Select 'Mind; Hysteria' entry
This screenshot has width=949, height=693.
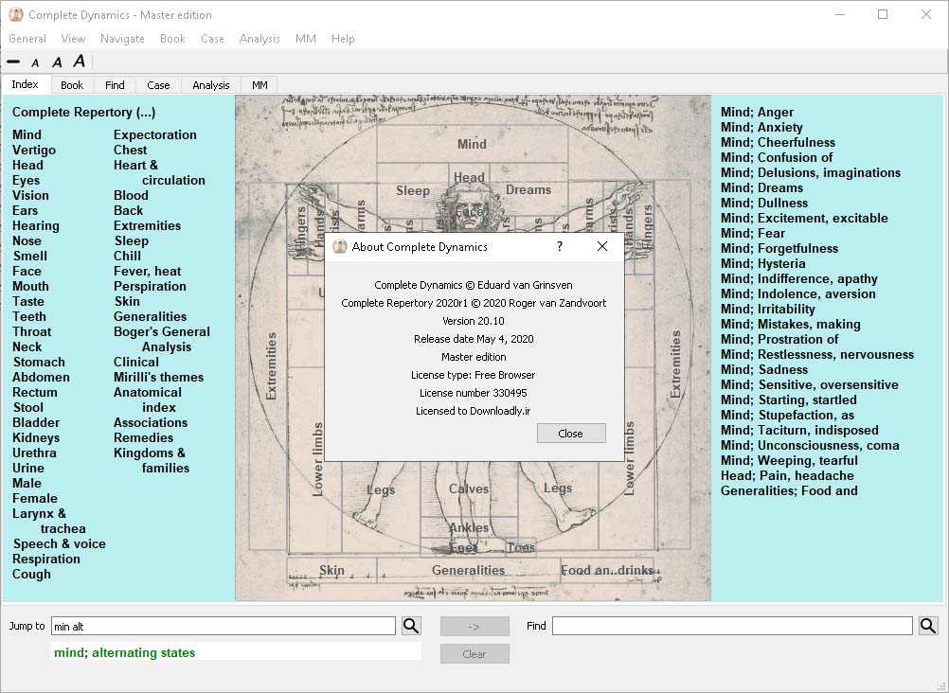click(x=762, y=263)
